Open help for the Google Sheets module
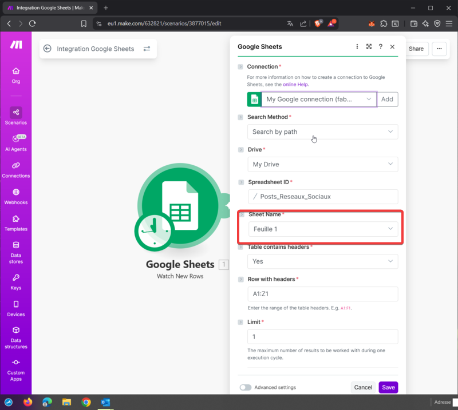 (x=380, y=47)
